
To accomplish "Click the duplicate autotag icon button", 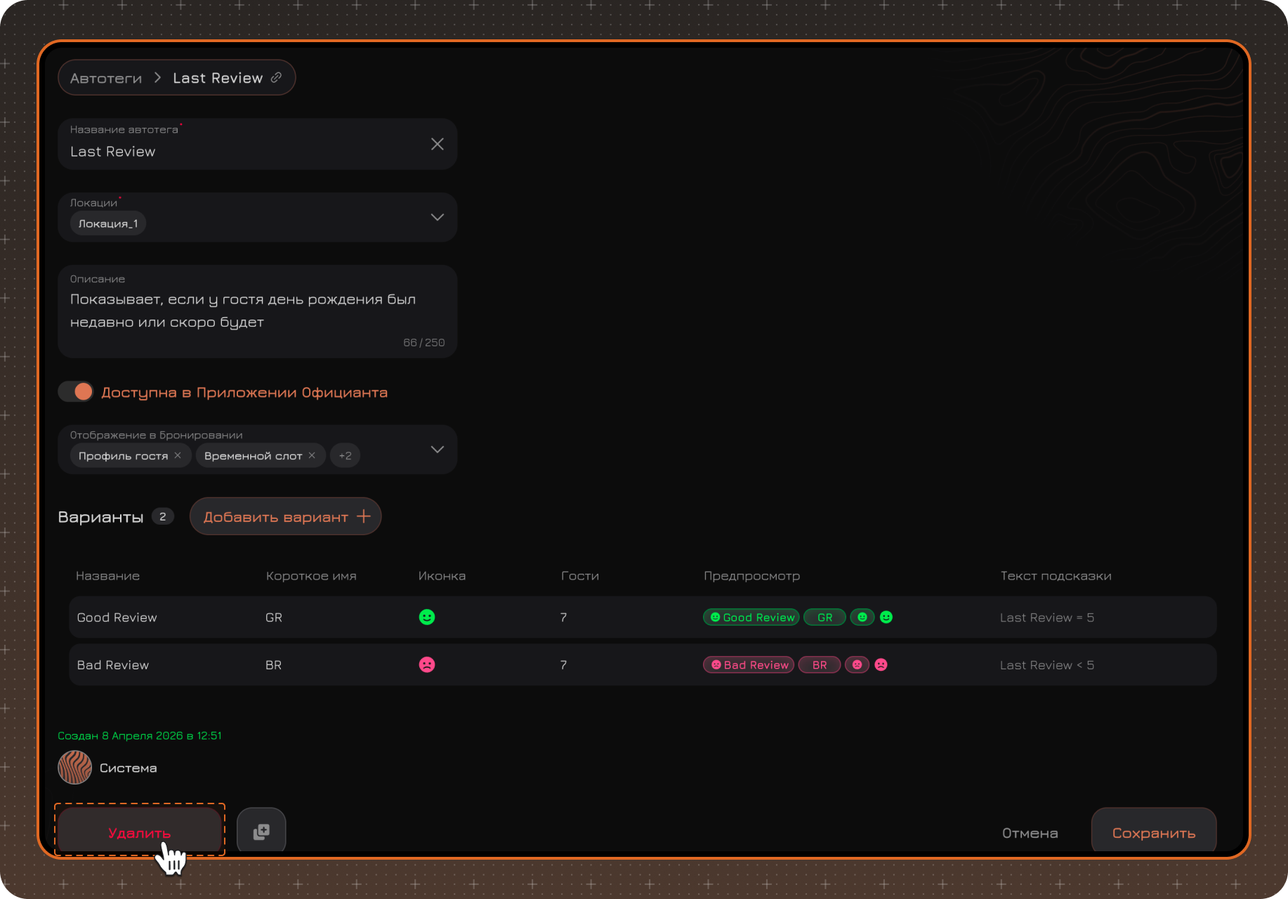I will [x=261, y=832].
